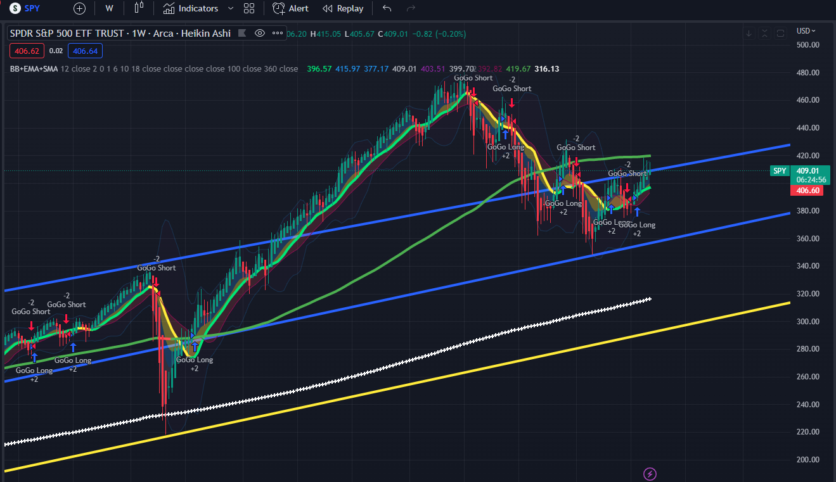The width and height of the screenshot is (836, 482).
Task: Click the 500.00 price scale label
Action: point(808,45)
